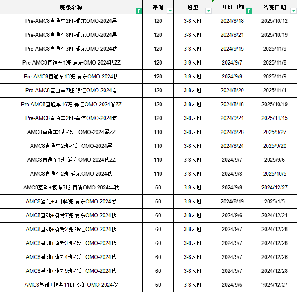
Task: Select the 结班日期 header cell
Action: pos(275,7)
